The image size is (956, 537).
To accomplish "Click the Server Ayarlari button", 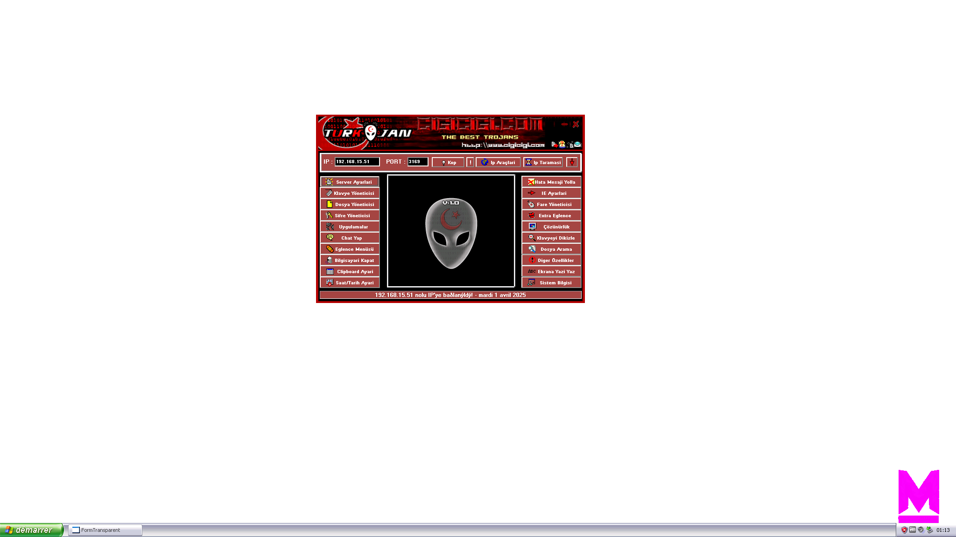I will pos(350,182).
